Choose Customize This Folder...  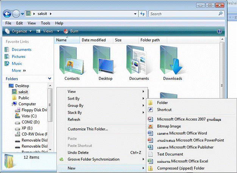click(102, 129)
